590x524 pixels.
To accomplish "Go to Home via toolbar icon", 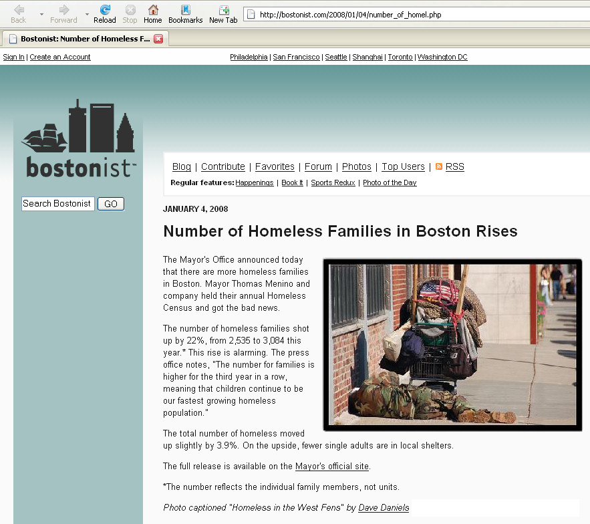I will tap(153, 10).
